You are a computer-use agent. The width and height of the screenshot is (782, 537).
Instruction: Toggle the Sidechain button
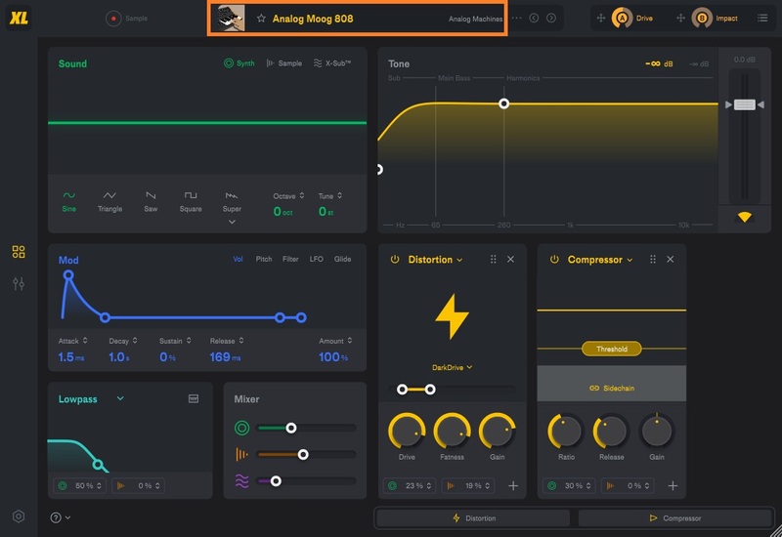click(612, 388)
